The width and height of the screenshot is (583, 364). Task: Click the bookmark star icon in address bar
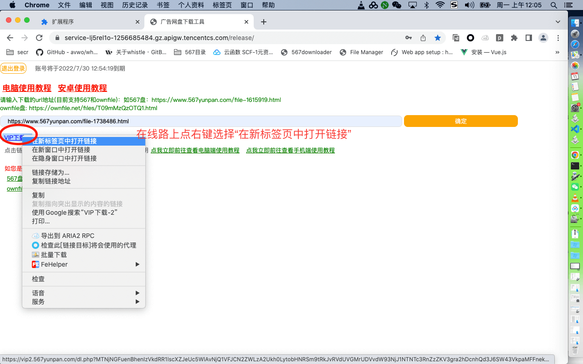click(x=438, y=38)
